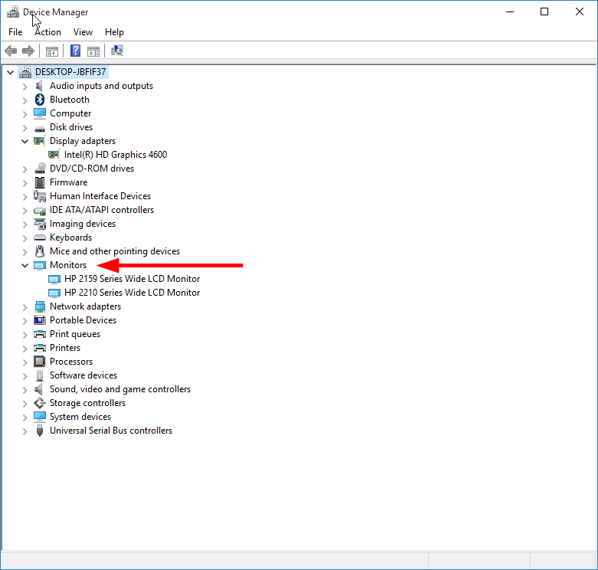The width and height of the screenshot is (598, 570).
Task: Select the Processors label
Action: (71, 362)
